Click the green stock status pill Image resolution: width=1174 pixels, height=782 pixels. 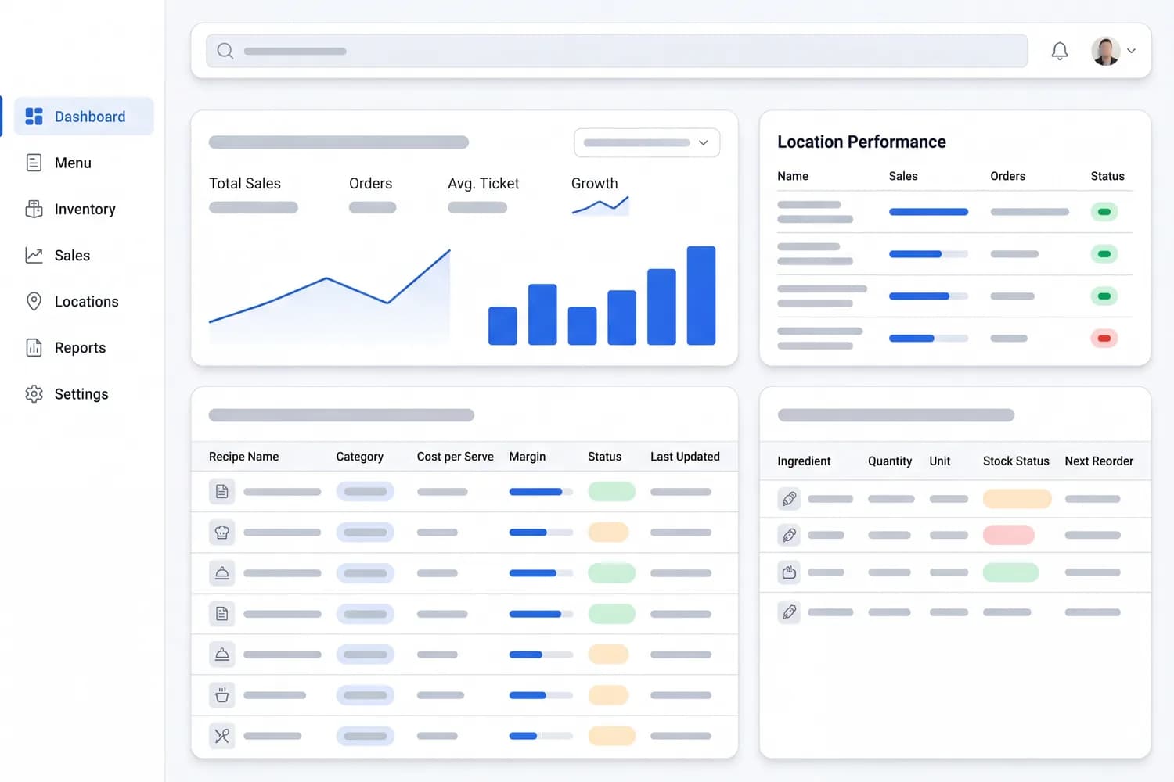tap(1011, 572)
